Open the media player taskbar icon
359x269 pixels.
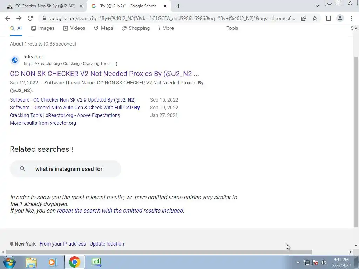point(53,262)
